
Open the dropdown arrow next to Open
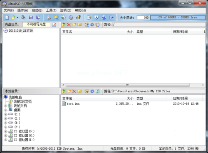click(17, 18)
